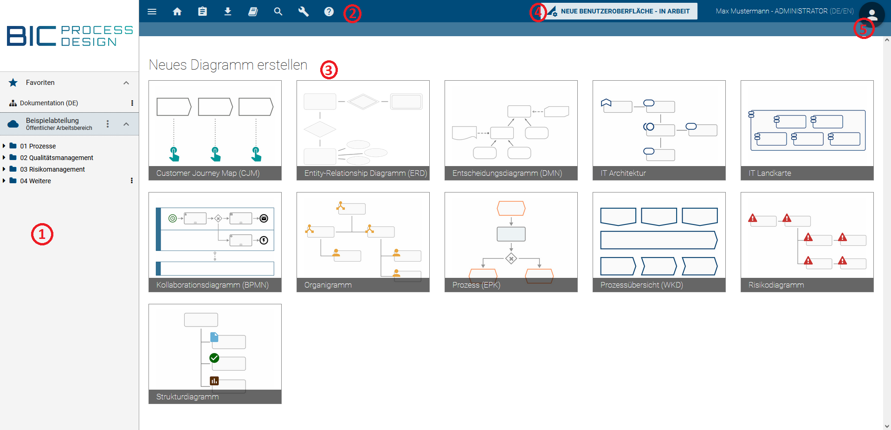
Task: Expand the 03 Risikomanagement folder arrow
Action: coord(4,169)
